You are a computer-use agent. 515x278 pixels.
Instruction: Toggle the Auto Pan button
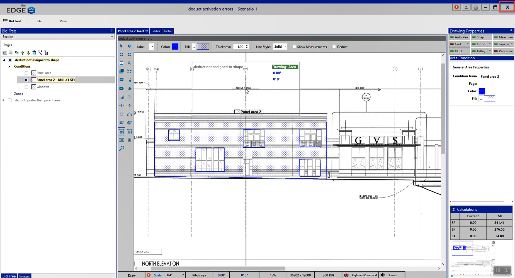click(x=459, y=37)
